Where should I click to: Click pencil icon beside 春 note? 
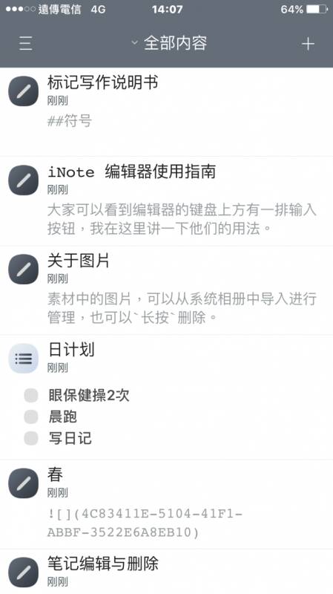coord(24,483)
